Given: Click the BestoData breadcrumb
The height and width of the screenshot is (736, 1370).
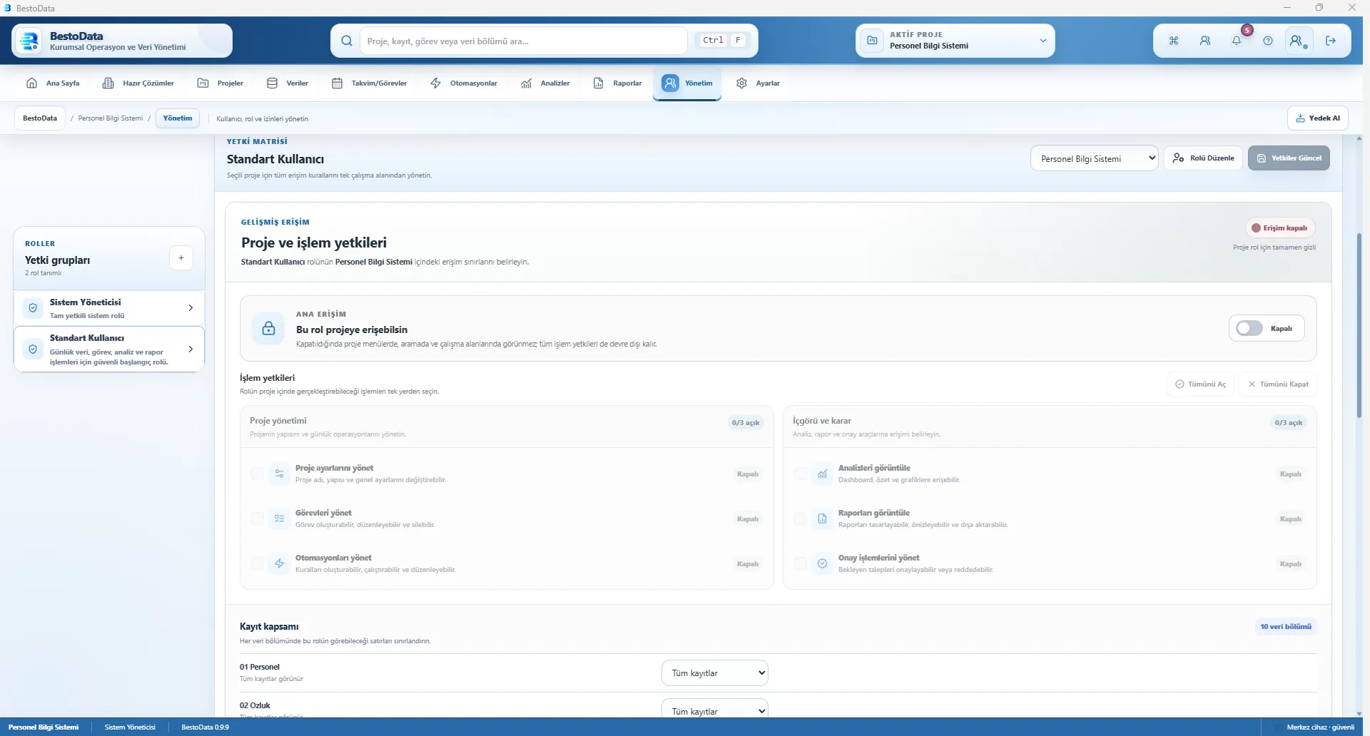Looking at the screenshot, I should pyautogui.click(x=40, y=118).
